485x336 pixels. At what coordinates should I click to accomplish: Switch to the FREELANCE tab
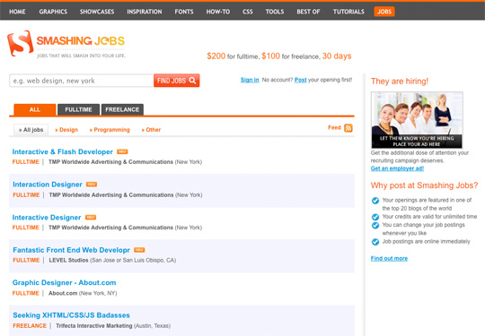122,109
